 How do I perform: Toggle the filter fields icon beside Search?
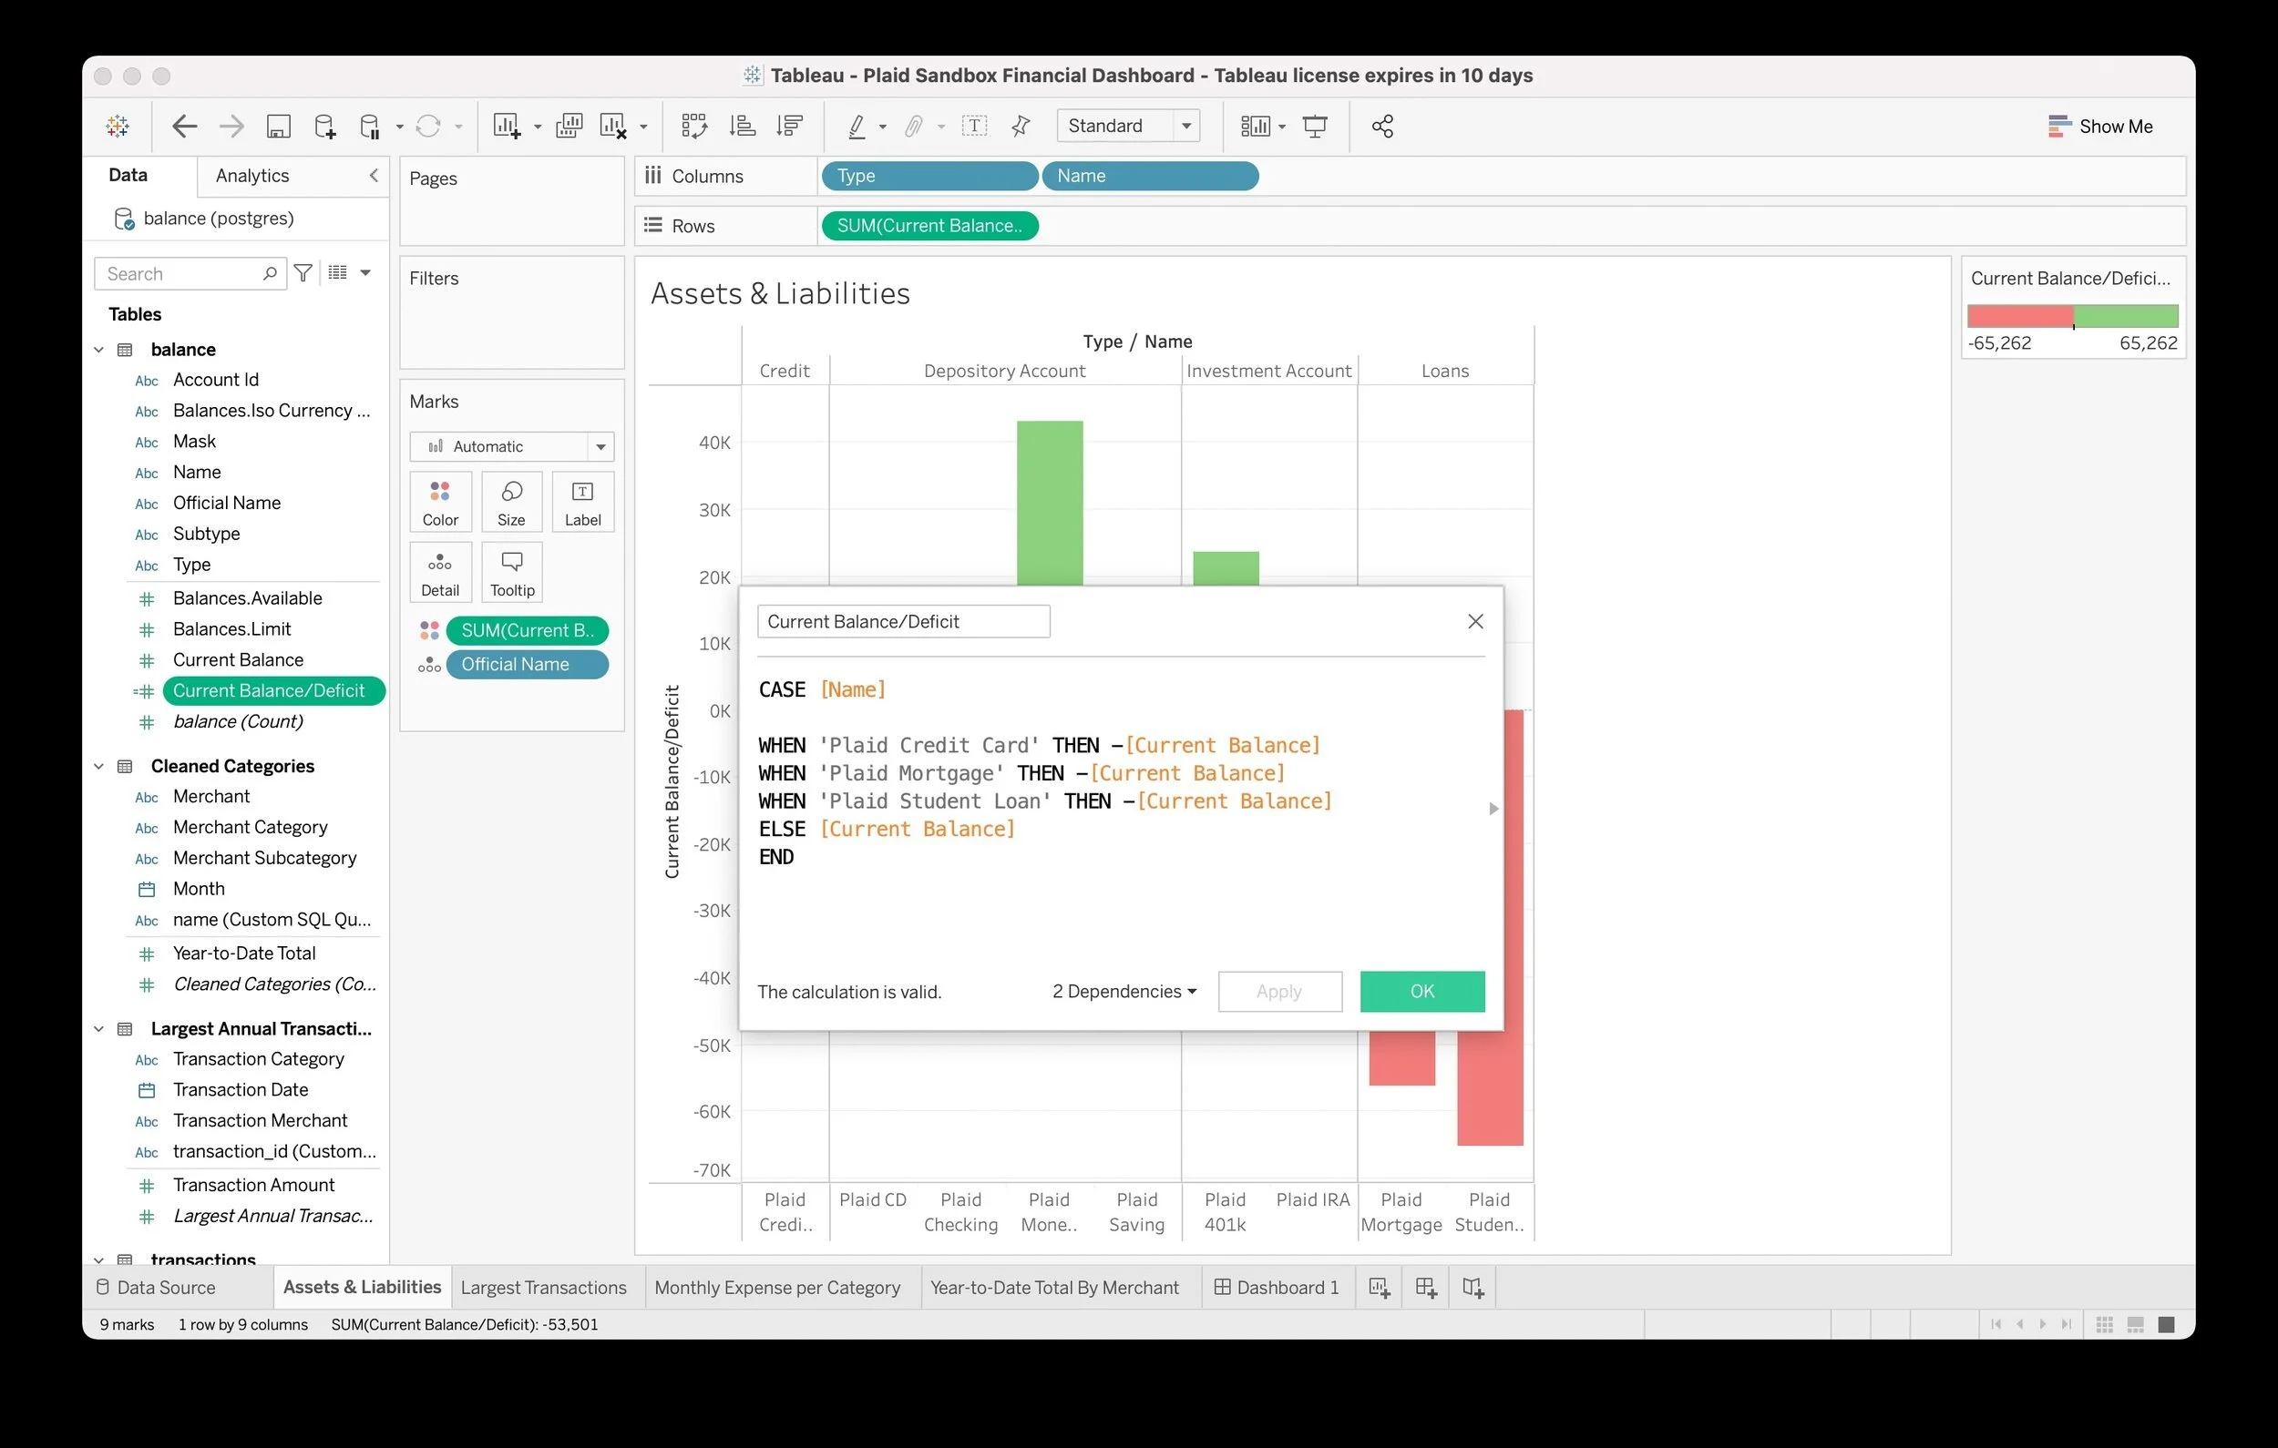click(303, 273)
